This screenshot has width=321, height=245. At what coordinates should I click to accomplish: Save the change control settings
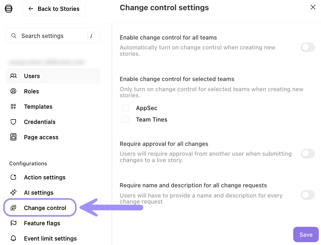306,235
